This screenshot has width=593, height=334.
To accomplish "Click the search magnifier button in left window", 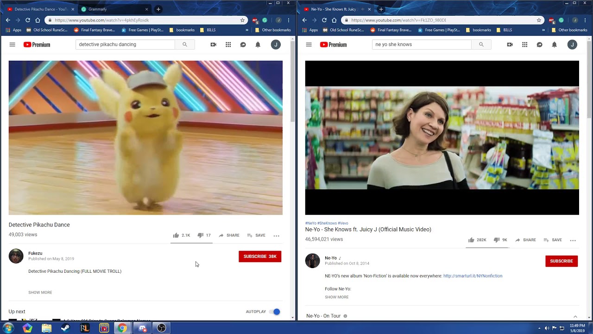I will pyautogui.click(x=185, y=45).
